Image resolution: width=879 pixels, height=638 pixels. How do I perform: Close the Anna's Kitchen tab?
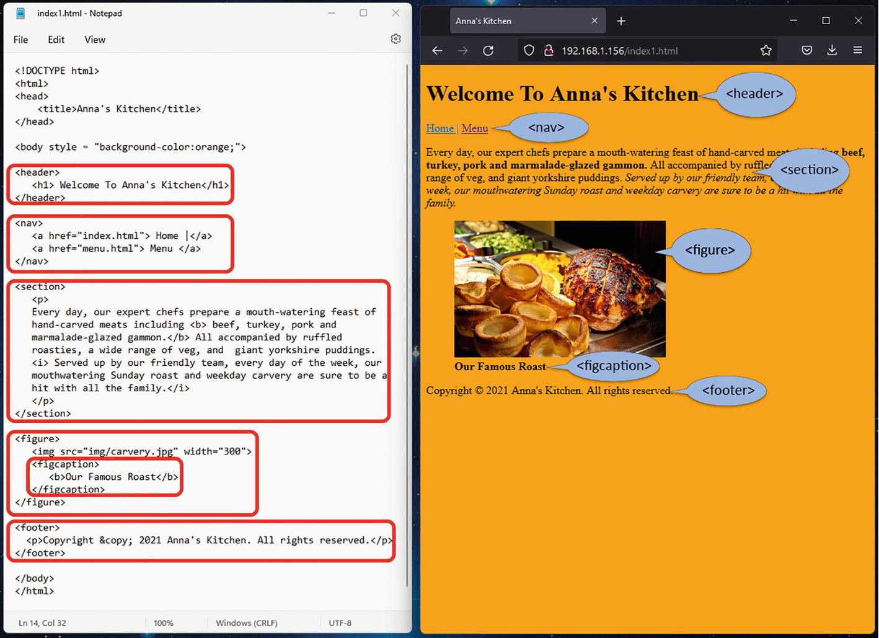pos(594,21)
